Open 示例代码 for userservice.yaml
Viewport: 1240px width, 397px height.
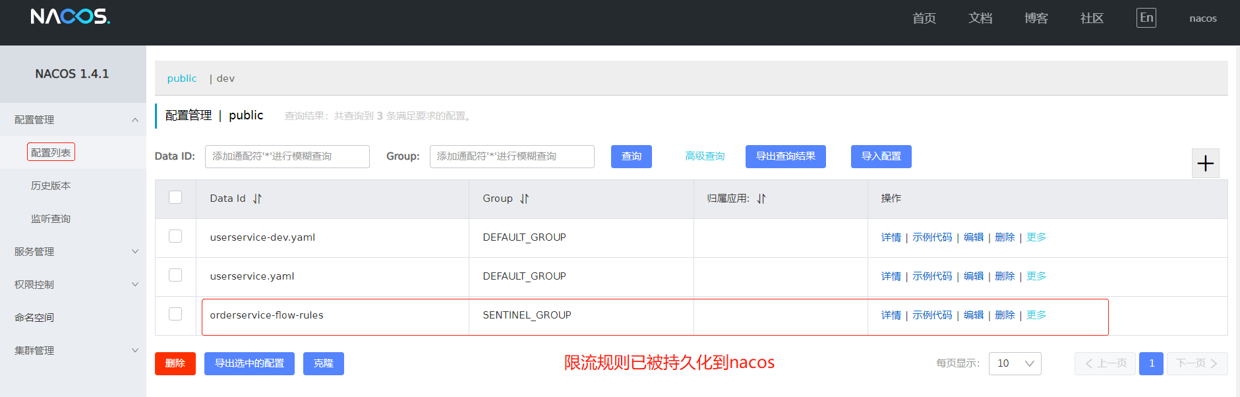click(932, 276)
